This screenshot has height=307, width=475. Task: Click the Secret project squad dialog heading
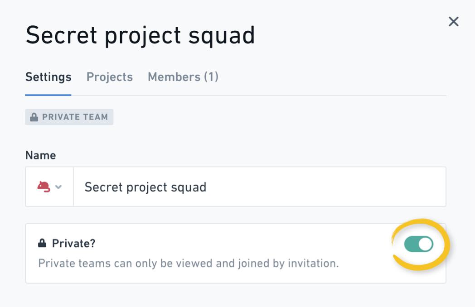point(140,36)
